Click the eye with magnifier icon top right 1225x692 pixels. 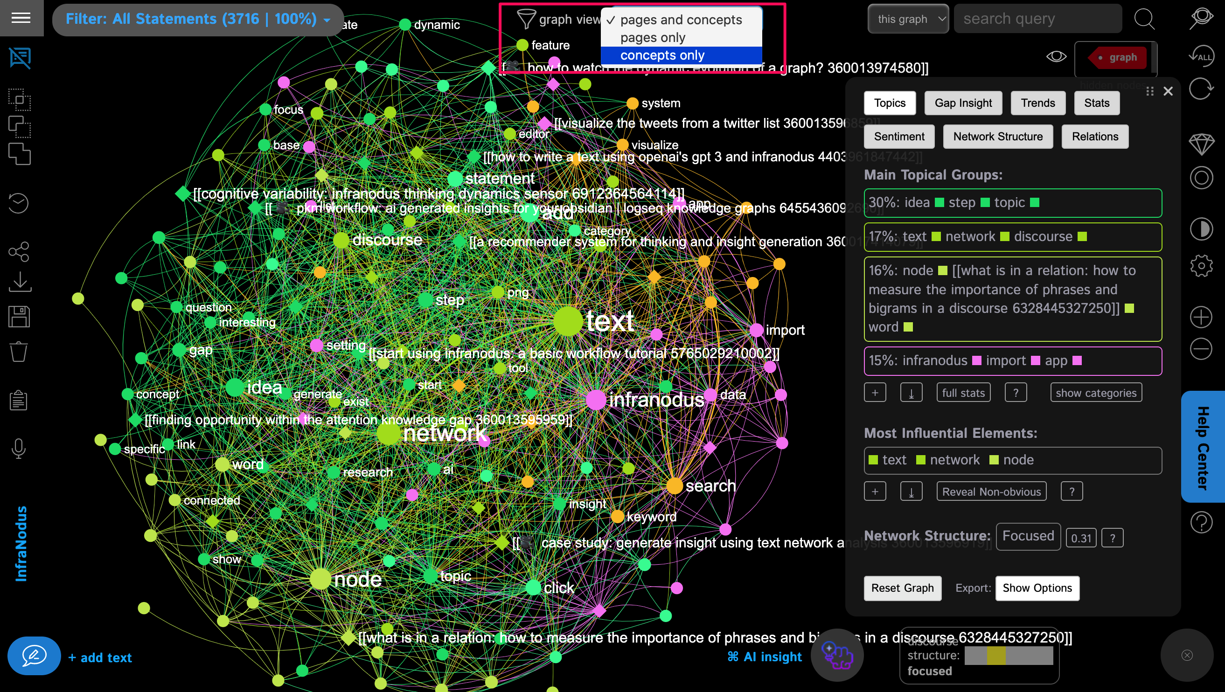click(1202, 18)
